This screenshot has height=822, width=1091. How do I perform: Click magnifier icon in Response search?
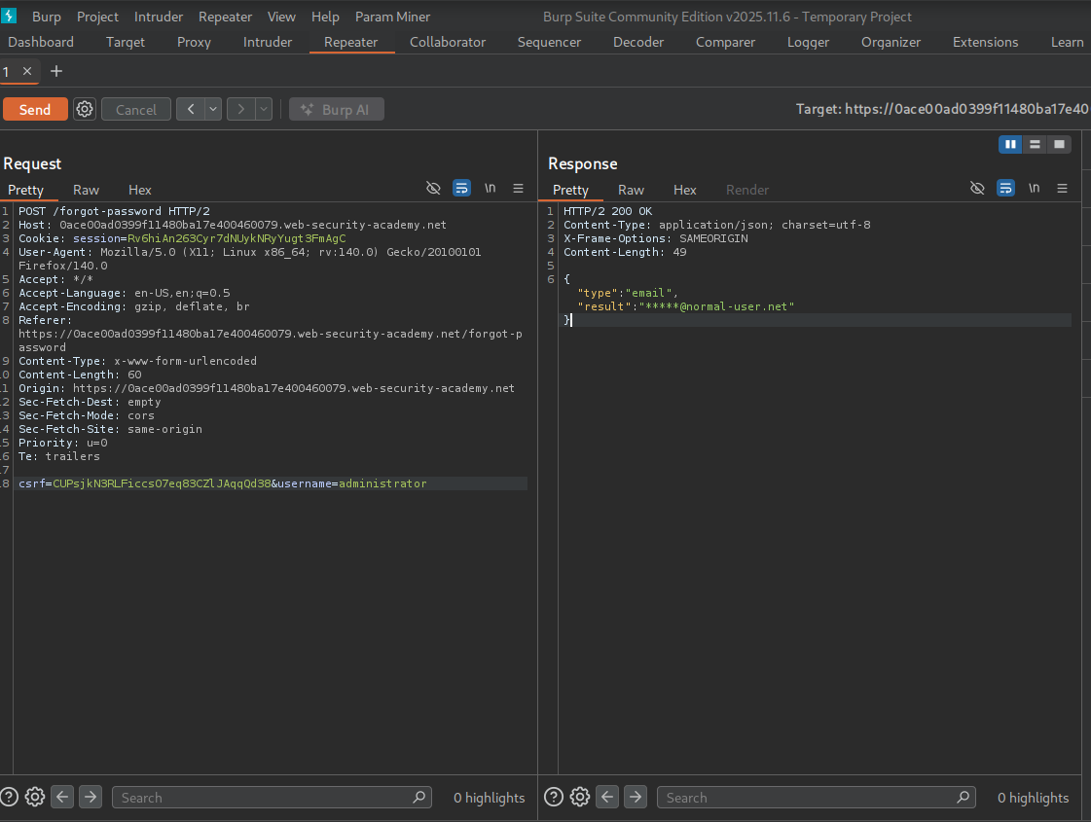pos(963,797)
